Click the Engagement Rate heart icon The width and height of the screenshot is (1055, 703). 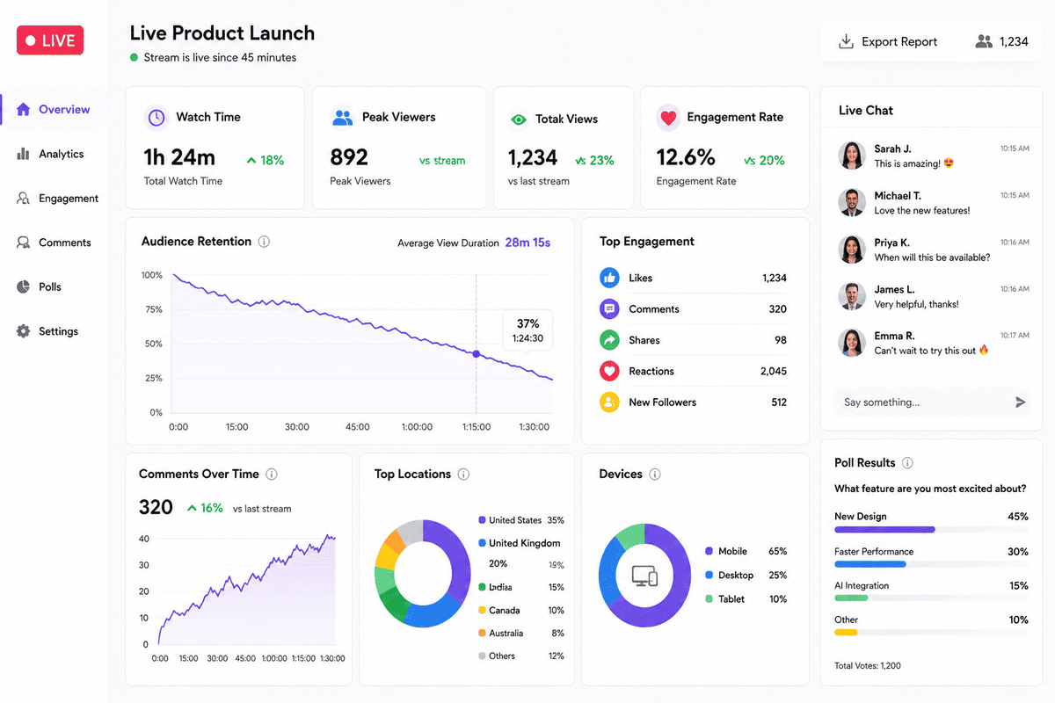[668, 117]
